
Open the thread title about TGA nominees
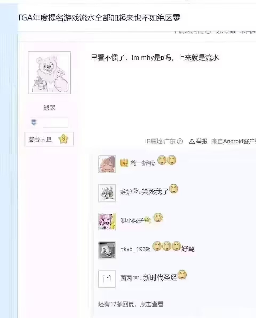99,18
